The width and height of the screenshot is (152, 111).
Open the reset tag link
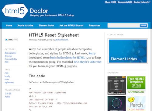pos(7,79)
